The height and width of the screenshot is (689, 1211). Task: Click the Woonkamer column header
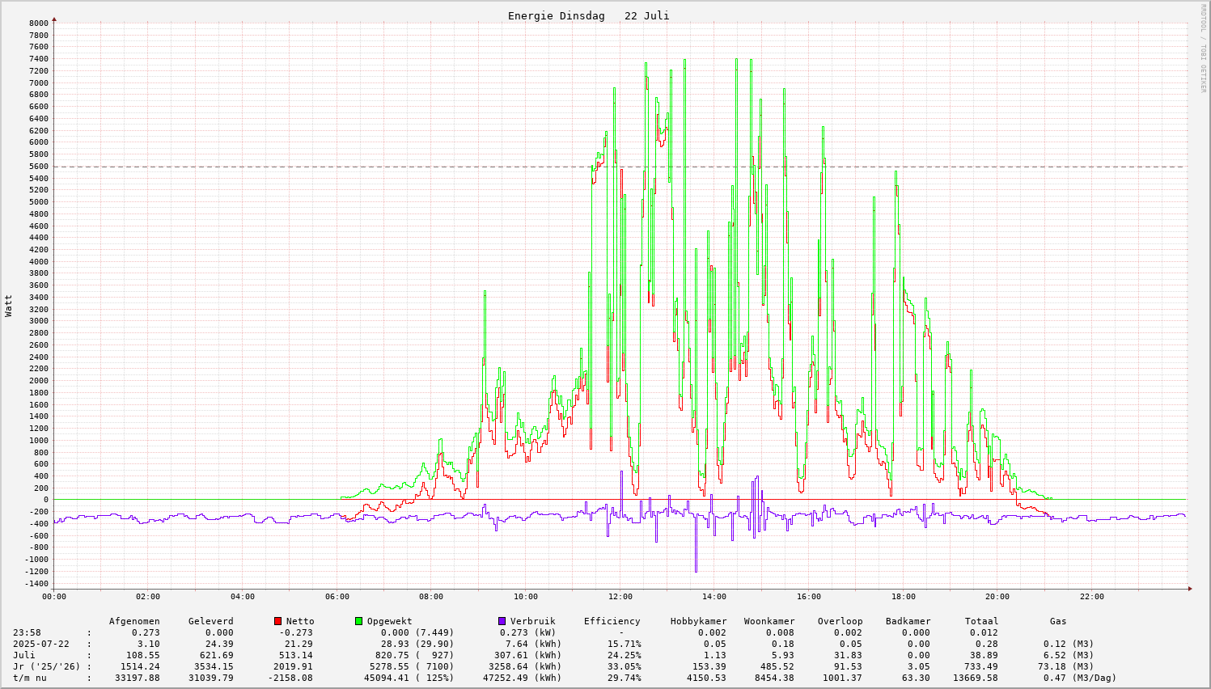coord(769,621)
